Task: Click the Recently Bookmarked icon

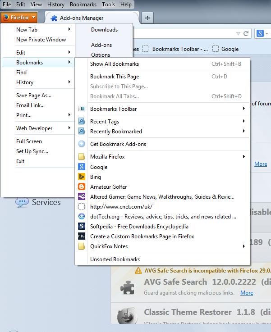Action: pyautogui.click(x=82, y=131)
